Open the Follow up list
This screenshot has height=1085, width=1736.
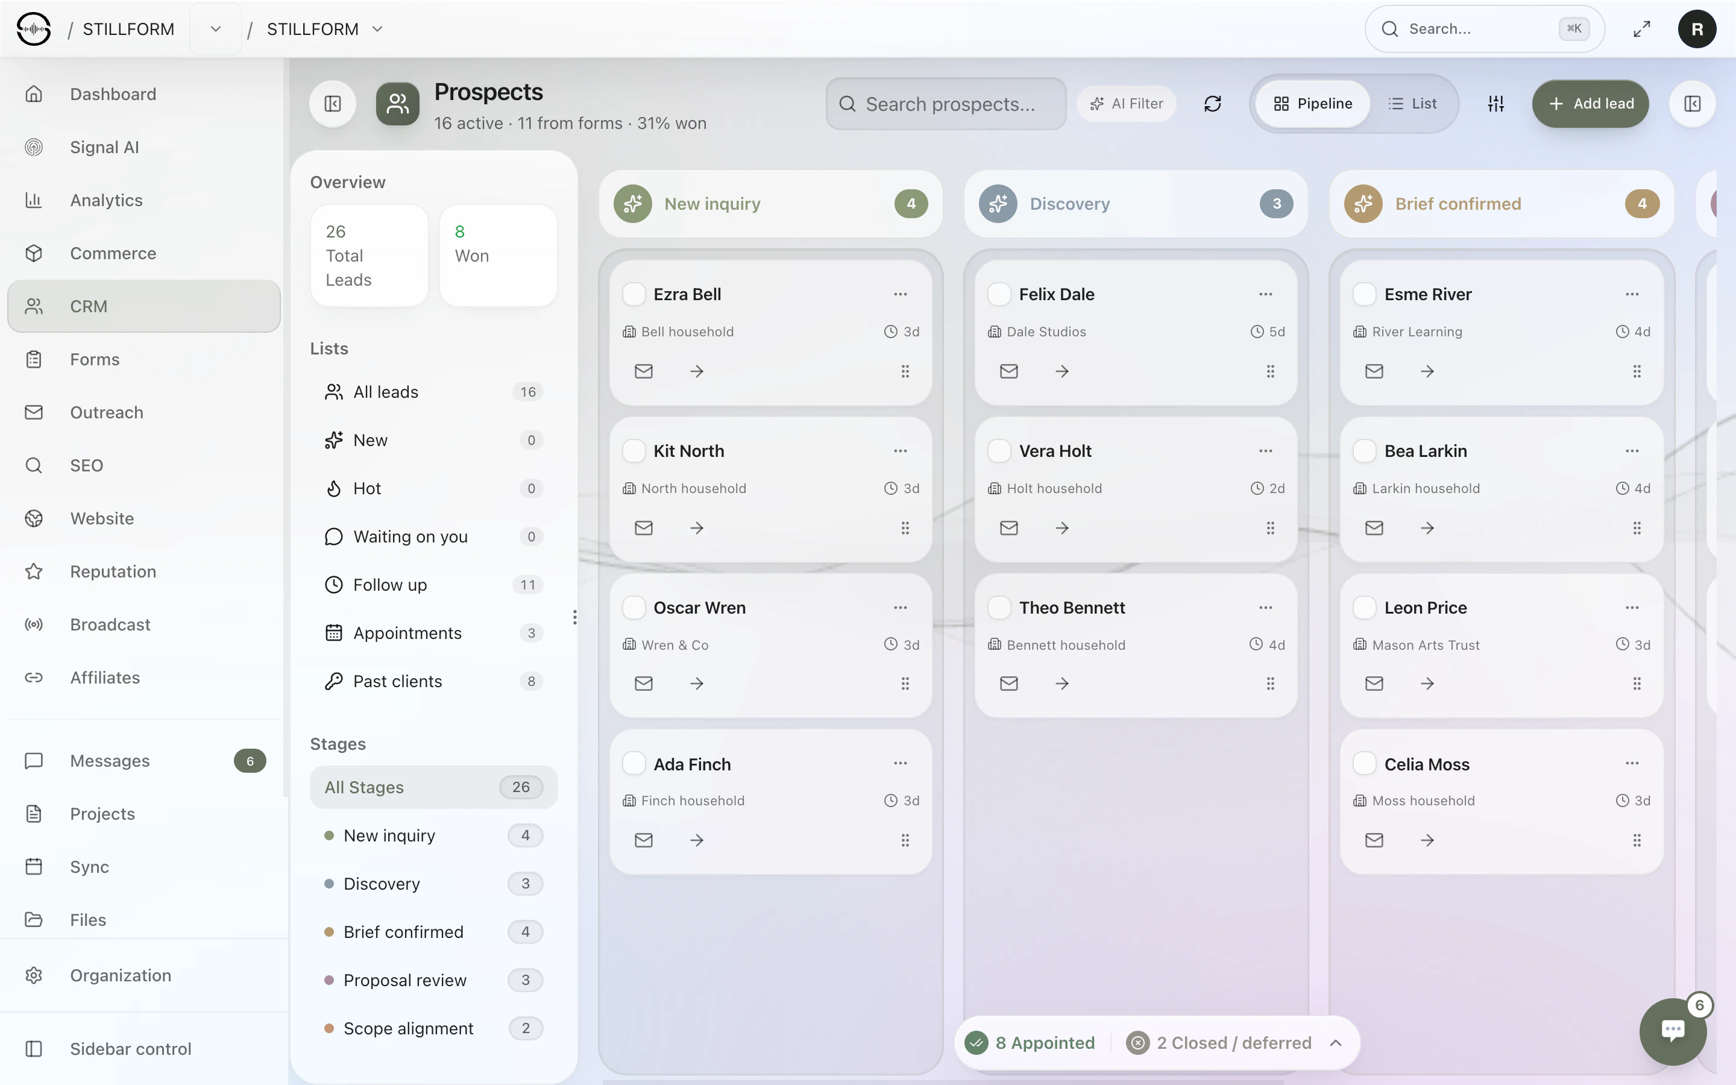pyautogui.click(x=433, y=585)
